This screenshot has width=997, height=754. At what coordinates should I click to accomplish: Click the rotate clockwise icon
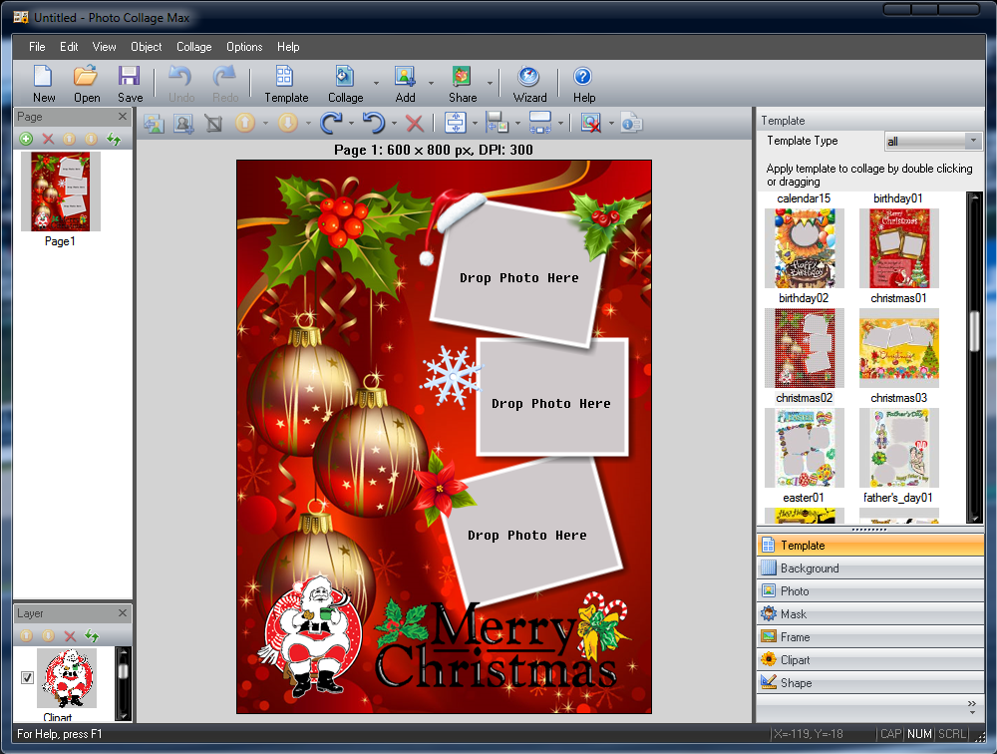[x=331, y=123]
